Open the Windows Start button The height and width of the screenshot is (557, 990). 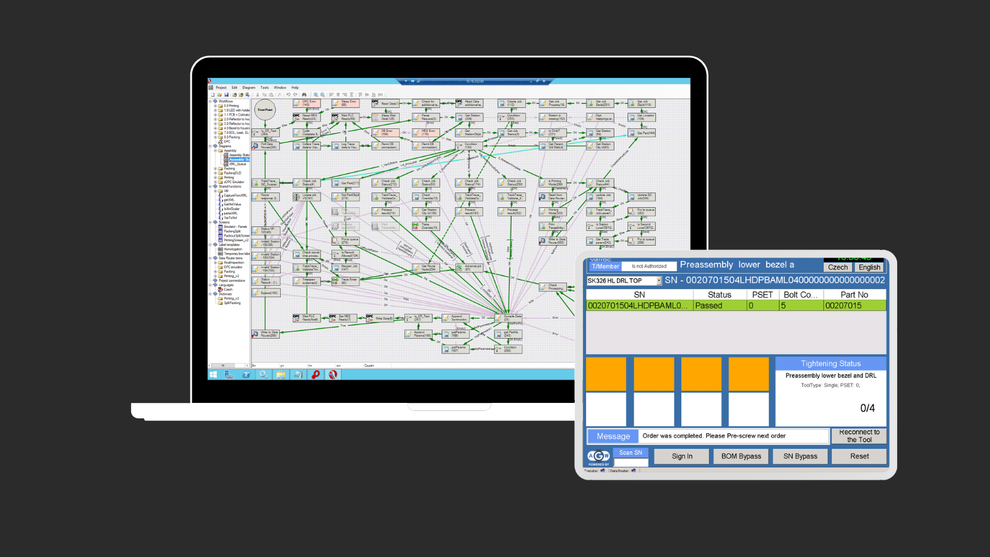(x=213, y=374)
